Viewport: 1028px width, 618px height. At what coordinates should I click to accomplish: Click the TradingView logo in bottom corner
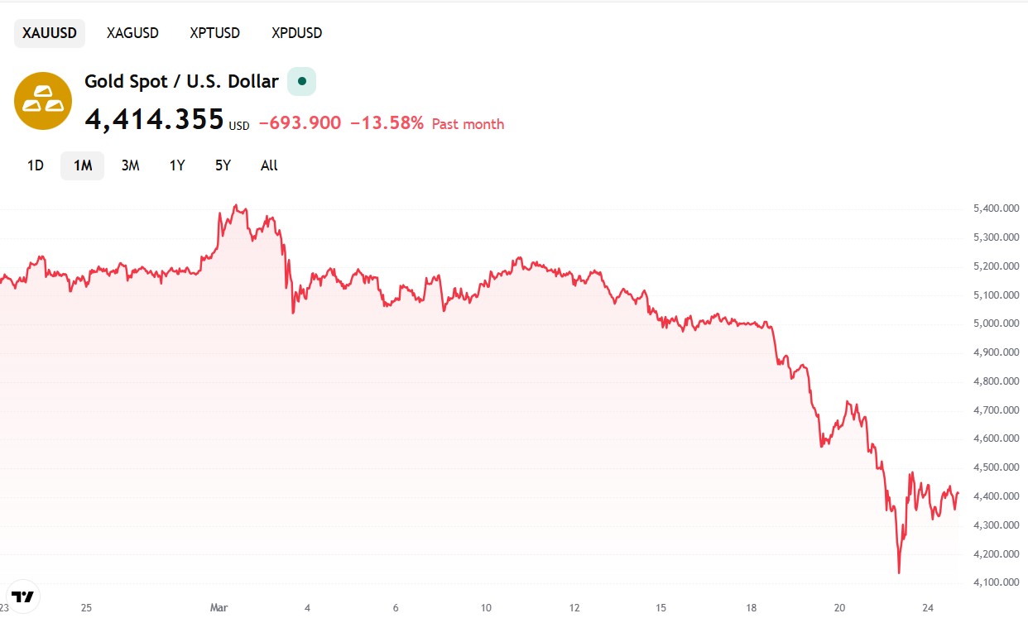pos(23,595)
